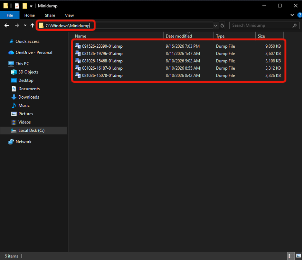The image size is (302, 260).
Task: Open Customize Quick Access Toolbar dropdown
Action: tap(31, 6)
